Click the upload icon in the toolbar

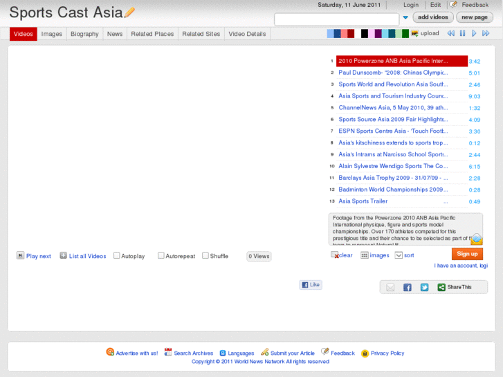(414, 33)
